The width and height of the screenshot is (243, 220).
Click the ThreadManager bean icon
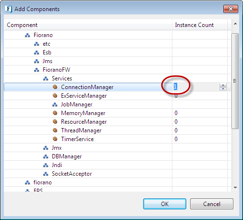tap(55, 130)
